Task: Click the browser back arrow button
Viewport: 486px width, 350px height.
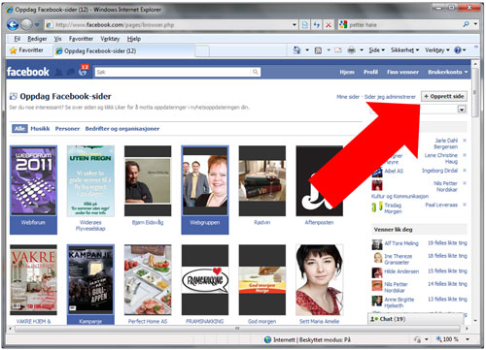Action: tap(13, 24)
